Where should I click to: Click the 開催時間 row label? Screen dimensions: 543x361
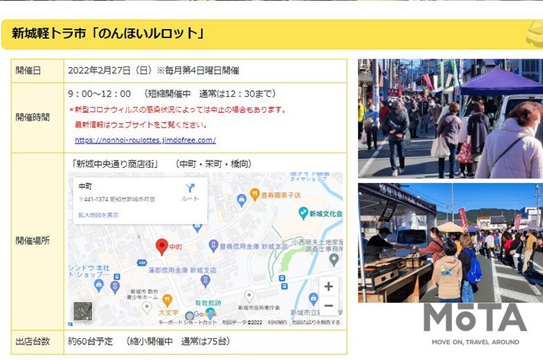33,118
